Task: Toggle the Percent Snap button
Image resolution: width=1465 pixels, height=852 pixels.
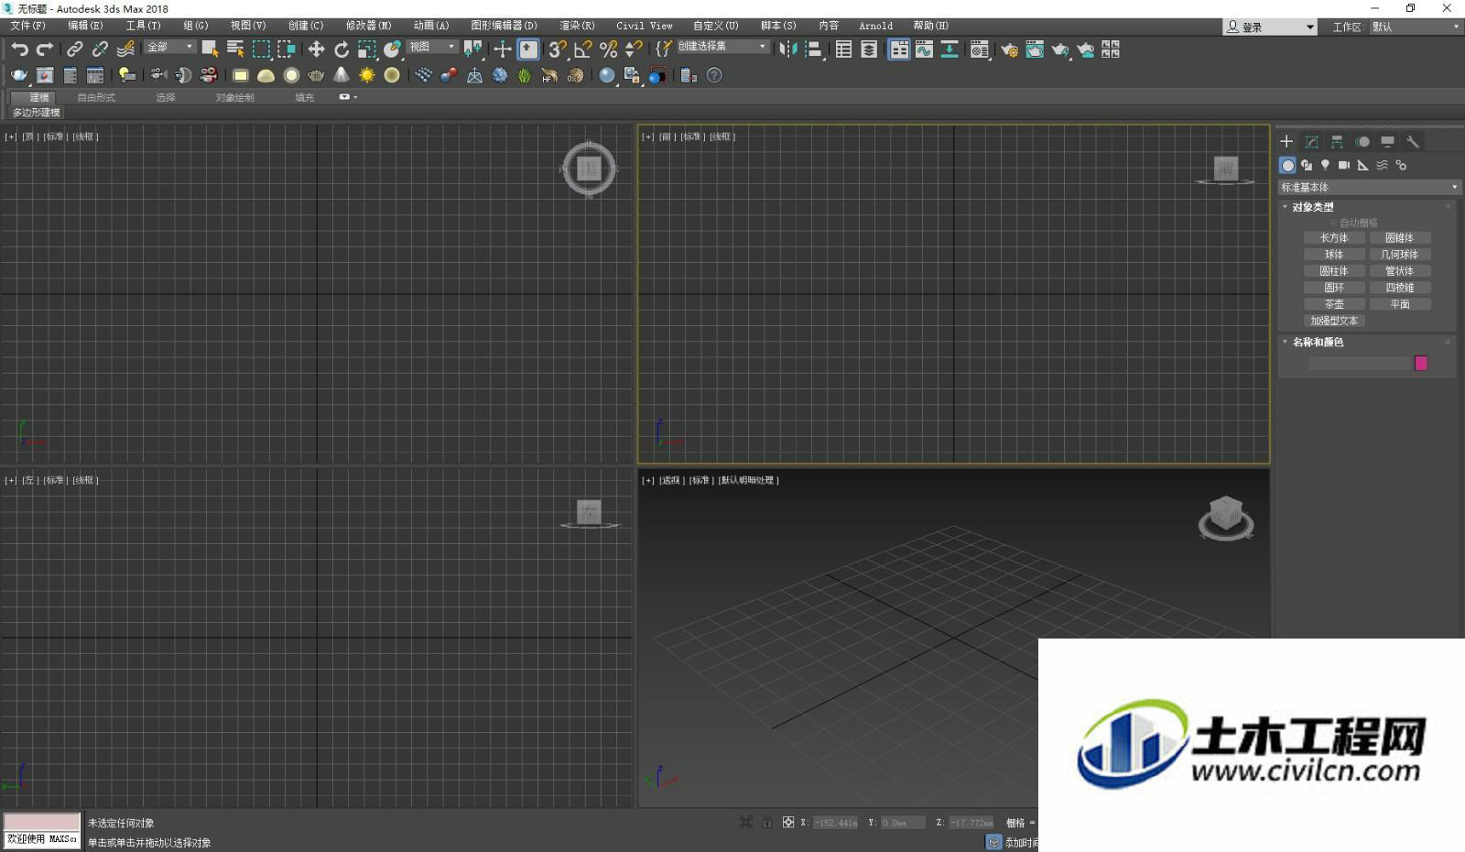Action: click(x=608, y=49)
